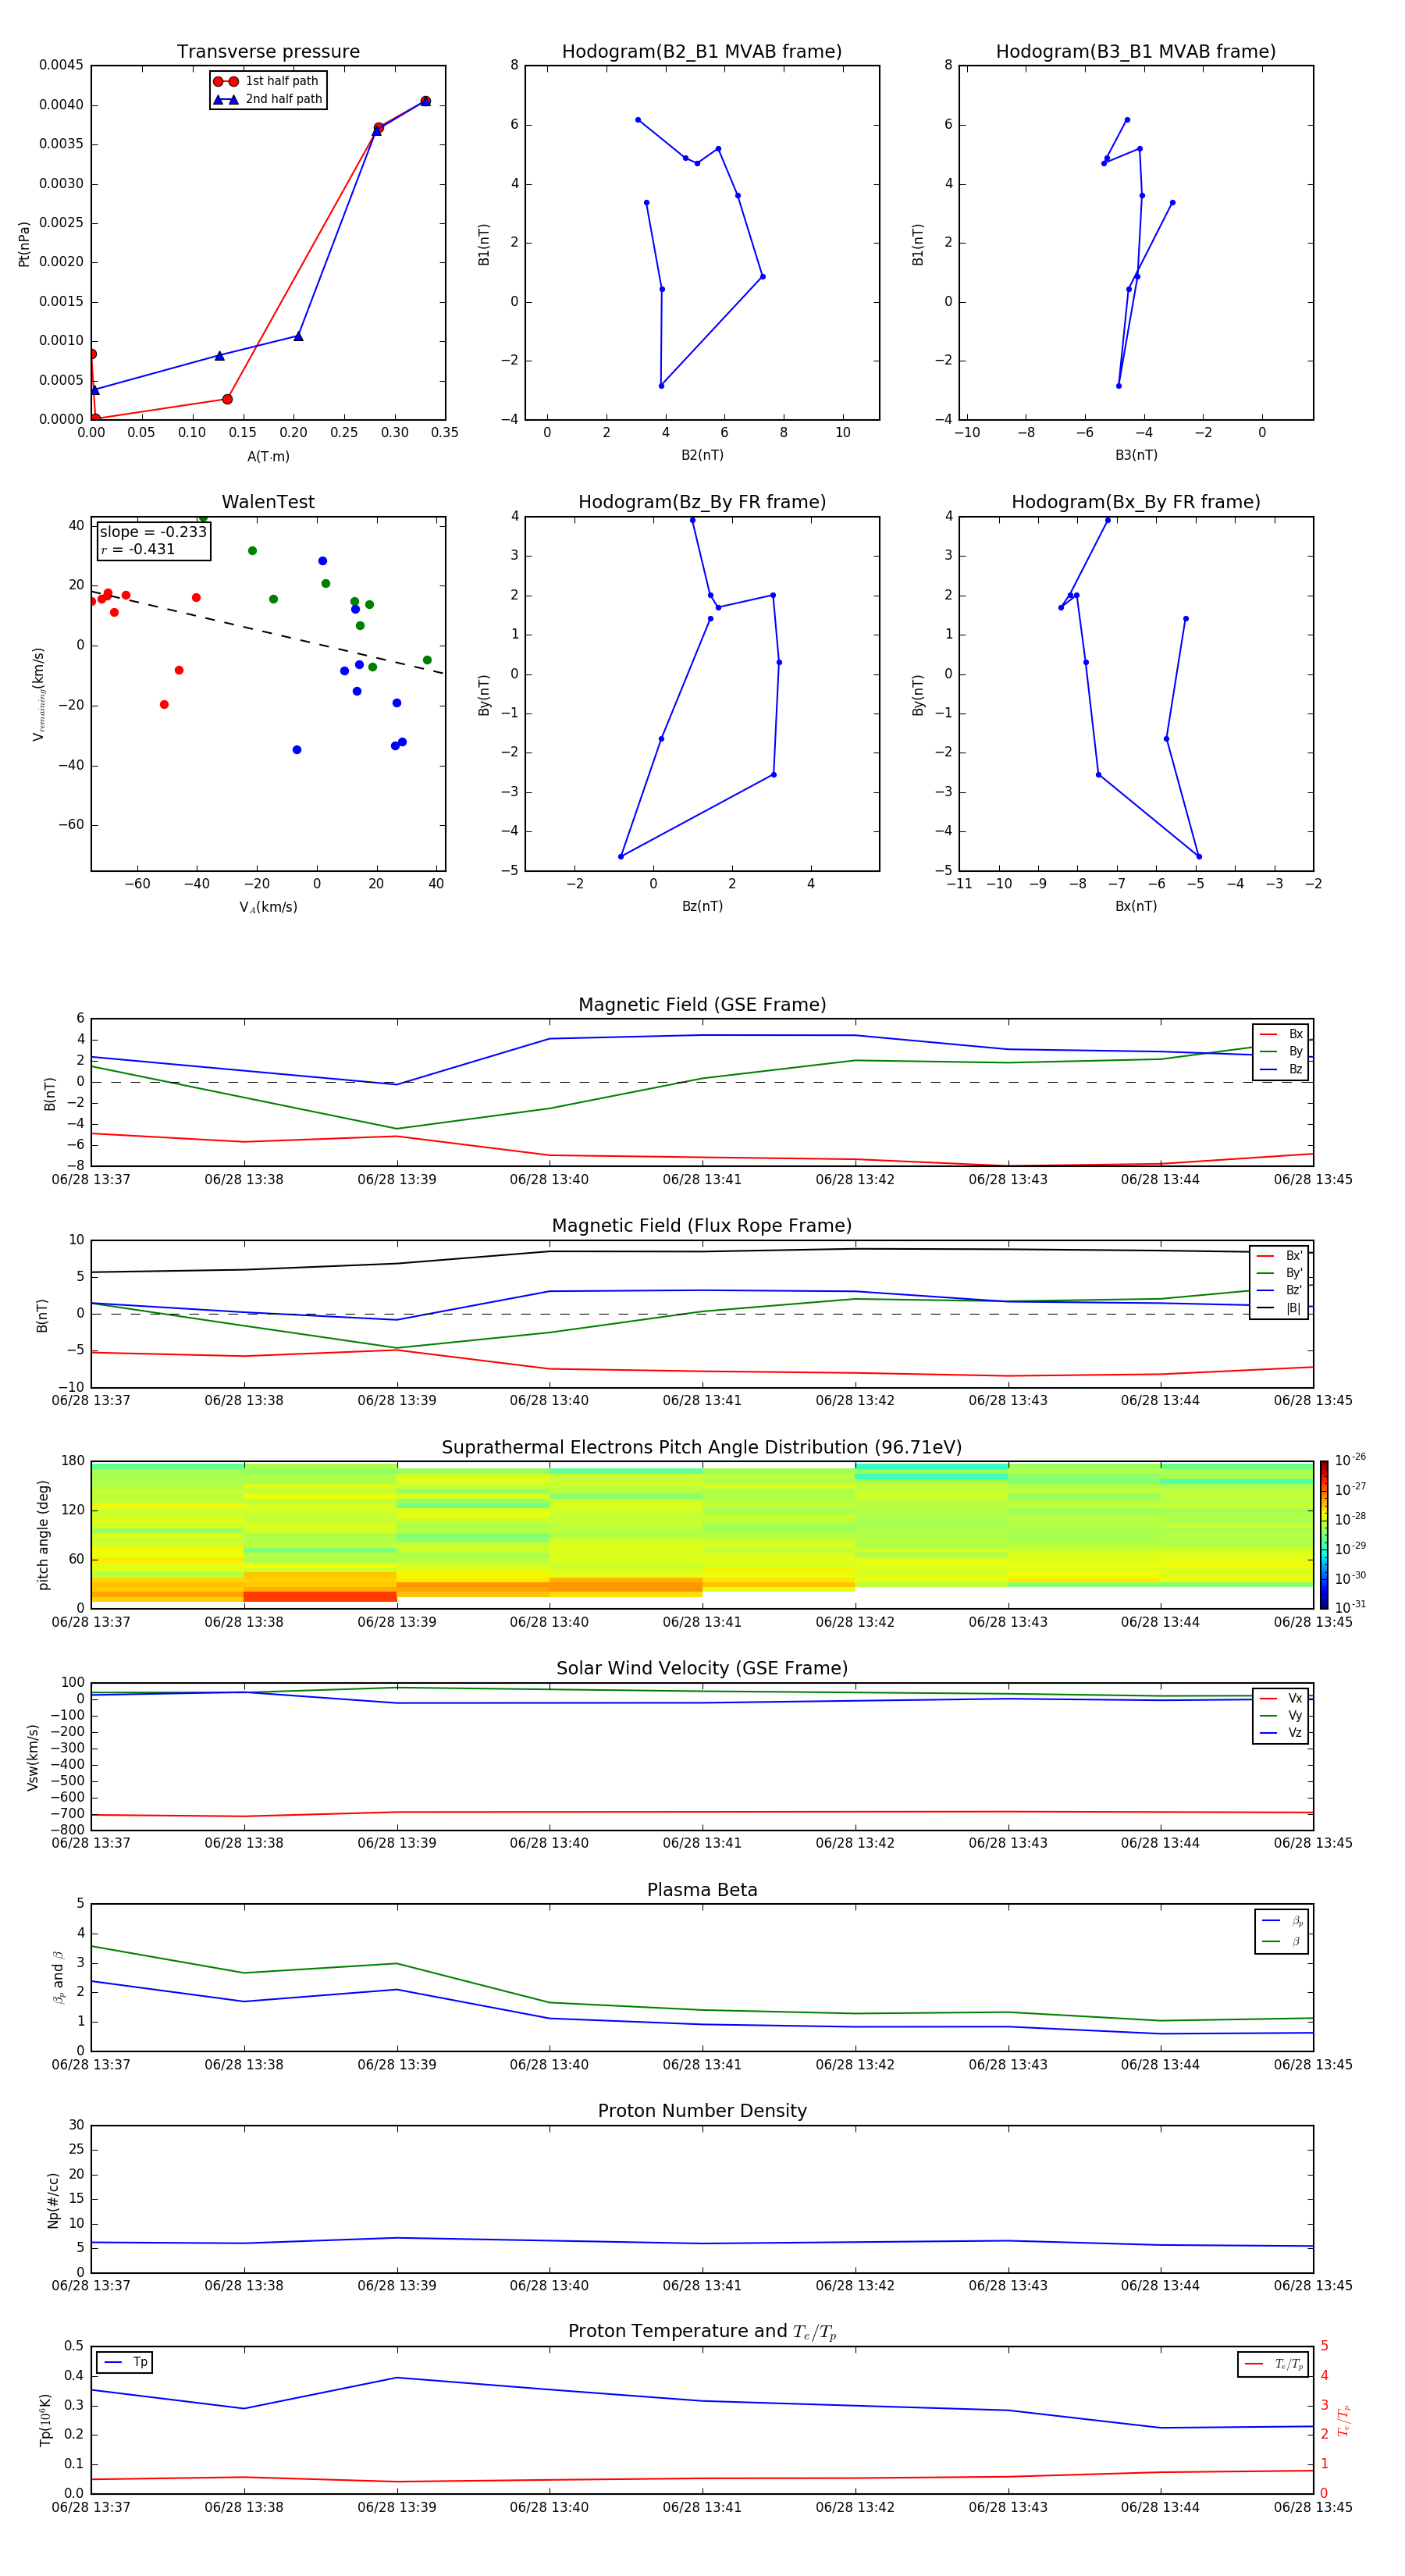Click the "Hodogram(B3_B1 MVAB frame)" title
Screen dimensions: 1405x2576
1136,52
